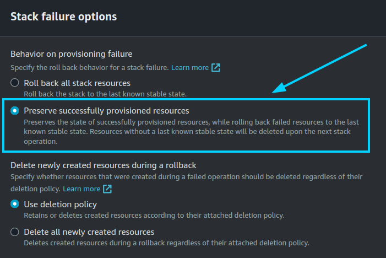The image size is (386, 258).
Task: Click the Behavior on provisioning failure section title
Action: coord(72,54)
